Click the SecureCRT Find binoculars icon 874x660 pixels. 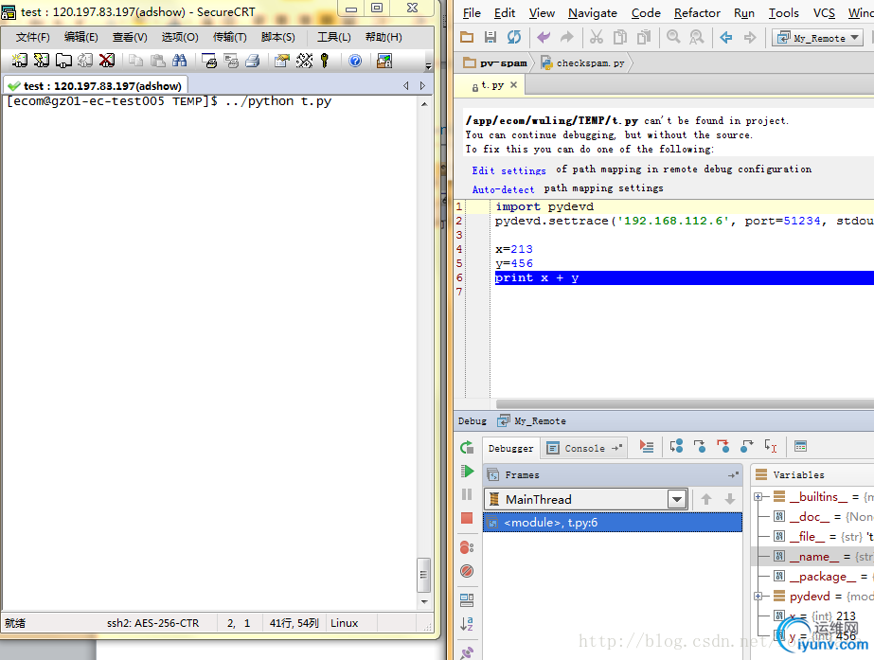tap(179, 61)
